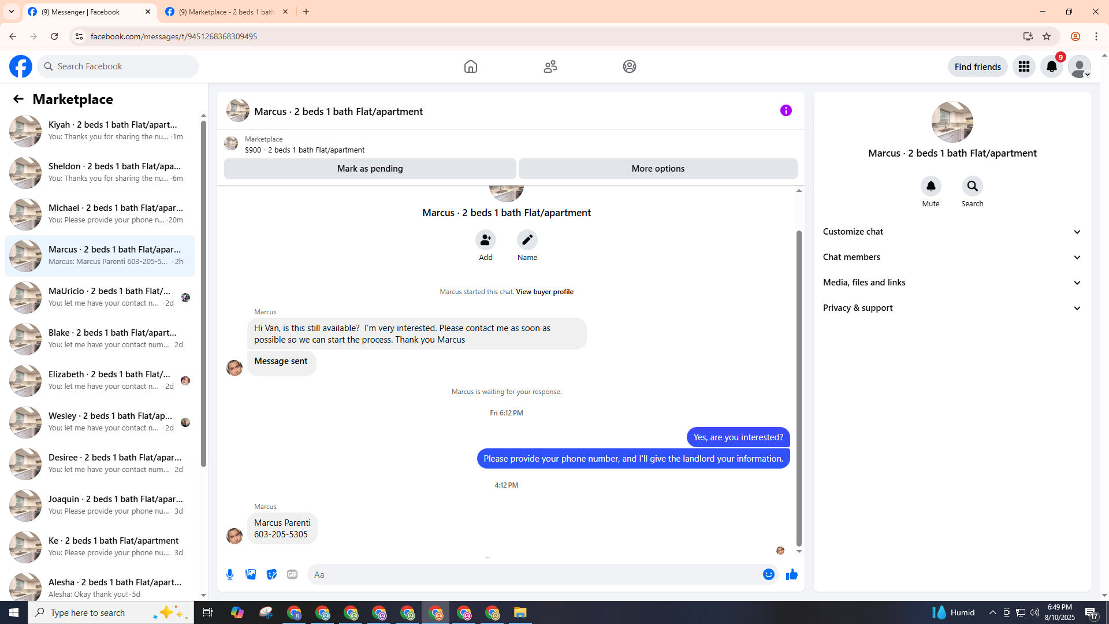Open the sticker picker icon
This screenshot has height=624, width=1109.
(x=271, y=574)
